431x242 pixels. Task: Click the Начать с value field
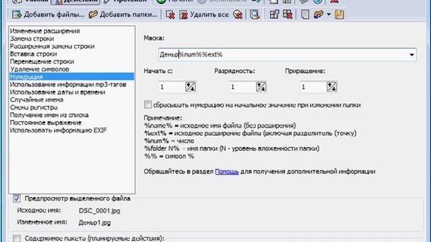coord(172,87)
